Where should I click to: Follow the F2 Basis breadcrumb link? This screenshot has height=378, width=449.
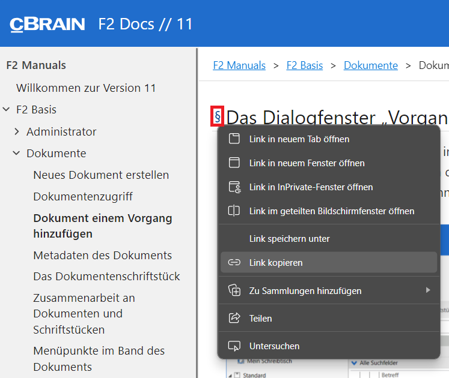(x=304, y=65)
